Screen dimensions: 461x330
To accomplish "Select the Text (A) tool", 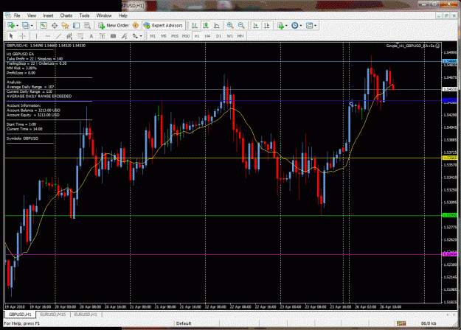I will (x=91, y=36).
